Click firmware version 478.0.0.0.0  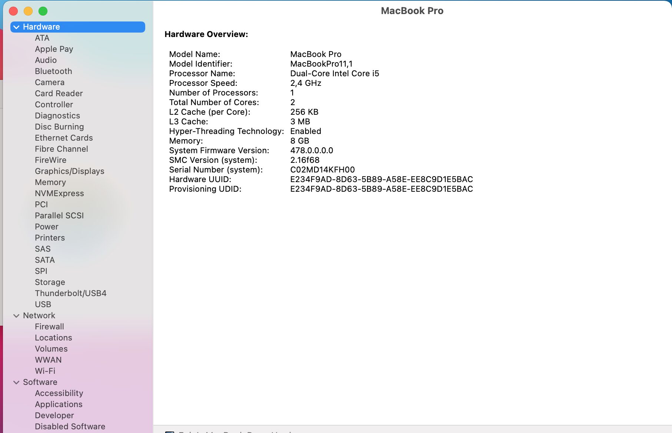(312, 151)
